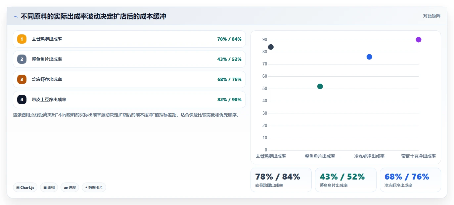Click the 对比矩阵 label in header
454x205 pixels.
pyautogui.click(x=432, y=16)
